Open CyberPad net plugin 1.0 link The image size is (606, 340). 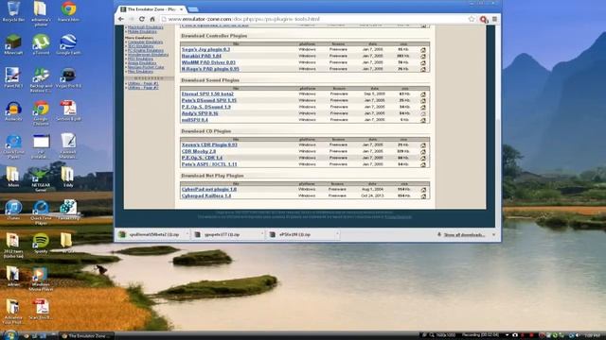click(x=208, y=189)
